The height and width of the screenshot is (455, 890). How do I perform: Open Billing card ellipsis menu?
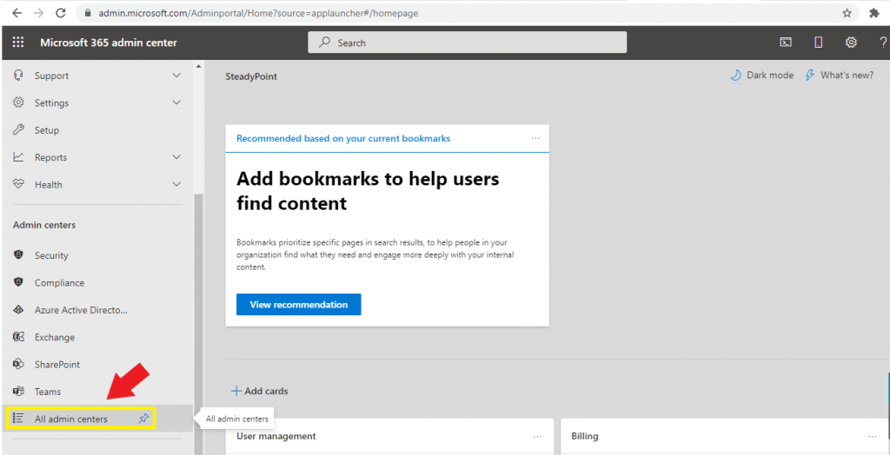click(873, 436)
